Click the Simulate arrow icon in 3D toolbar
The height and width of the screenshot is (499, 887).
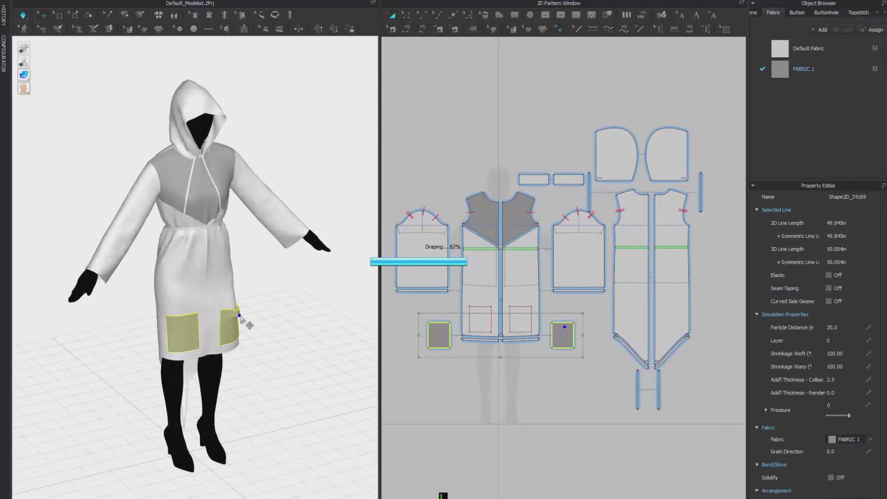(x=23, y=15)
